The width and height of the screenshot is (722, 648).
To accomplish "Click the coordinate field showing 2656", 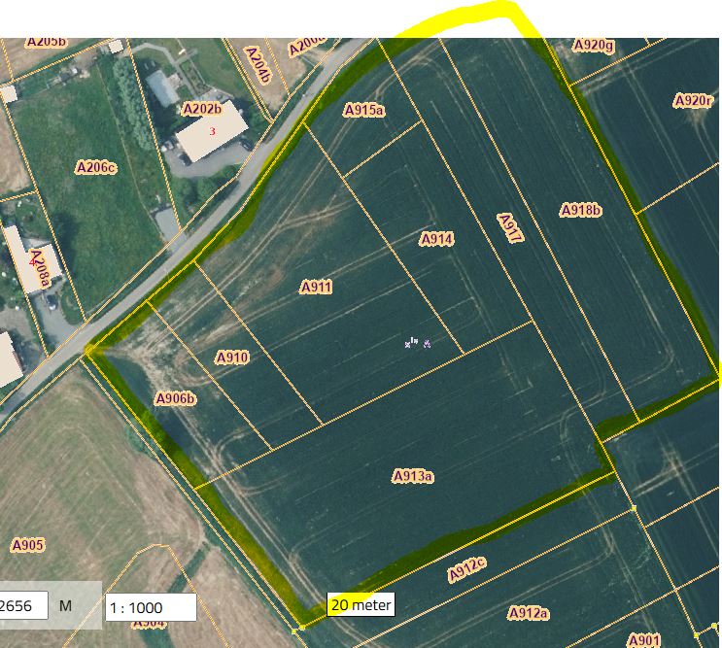I will pyautogui.click(x=19, y=606).
